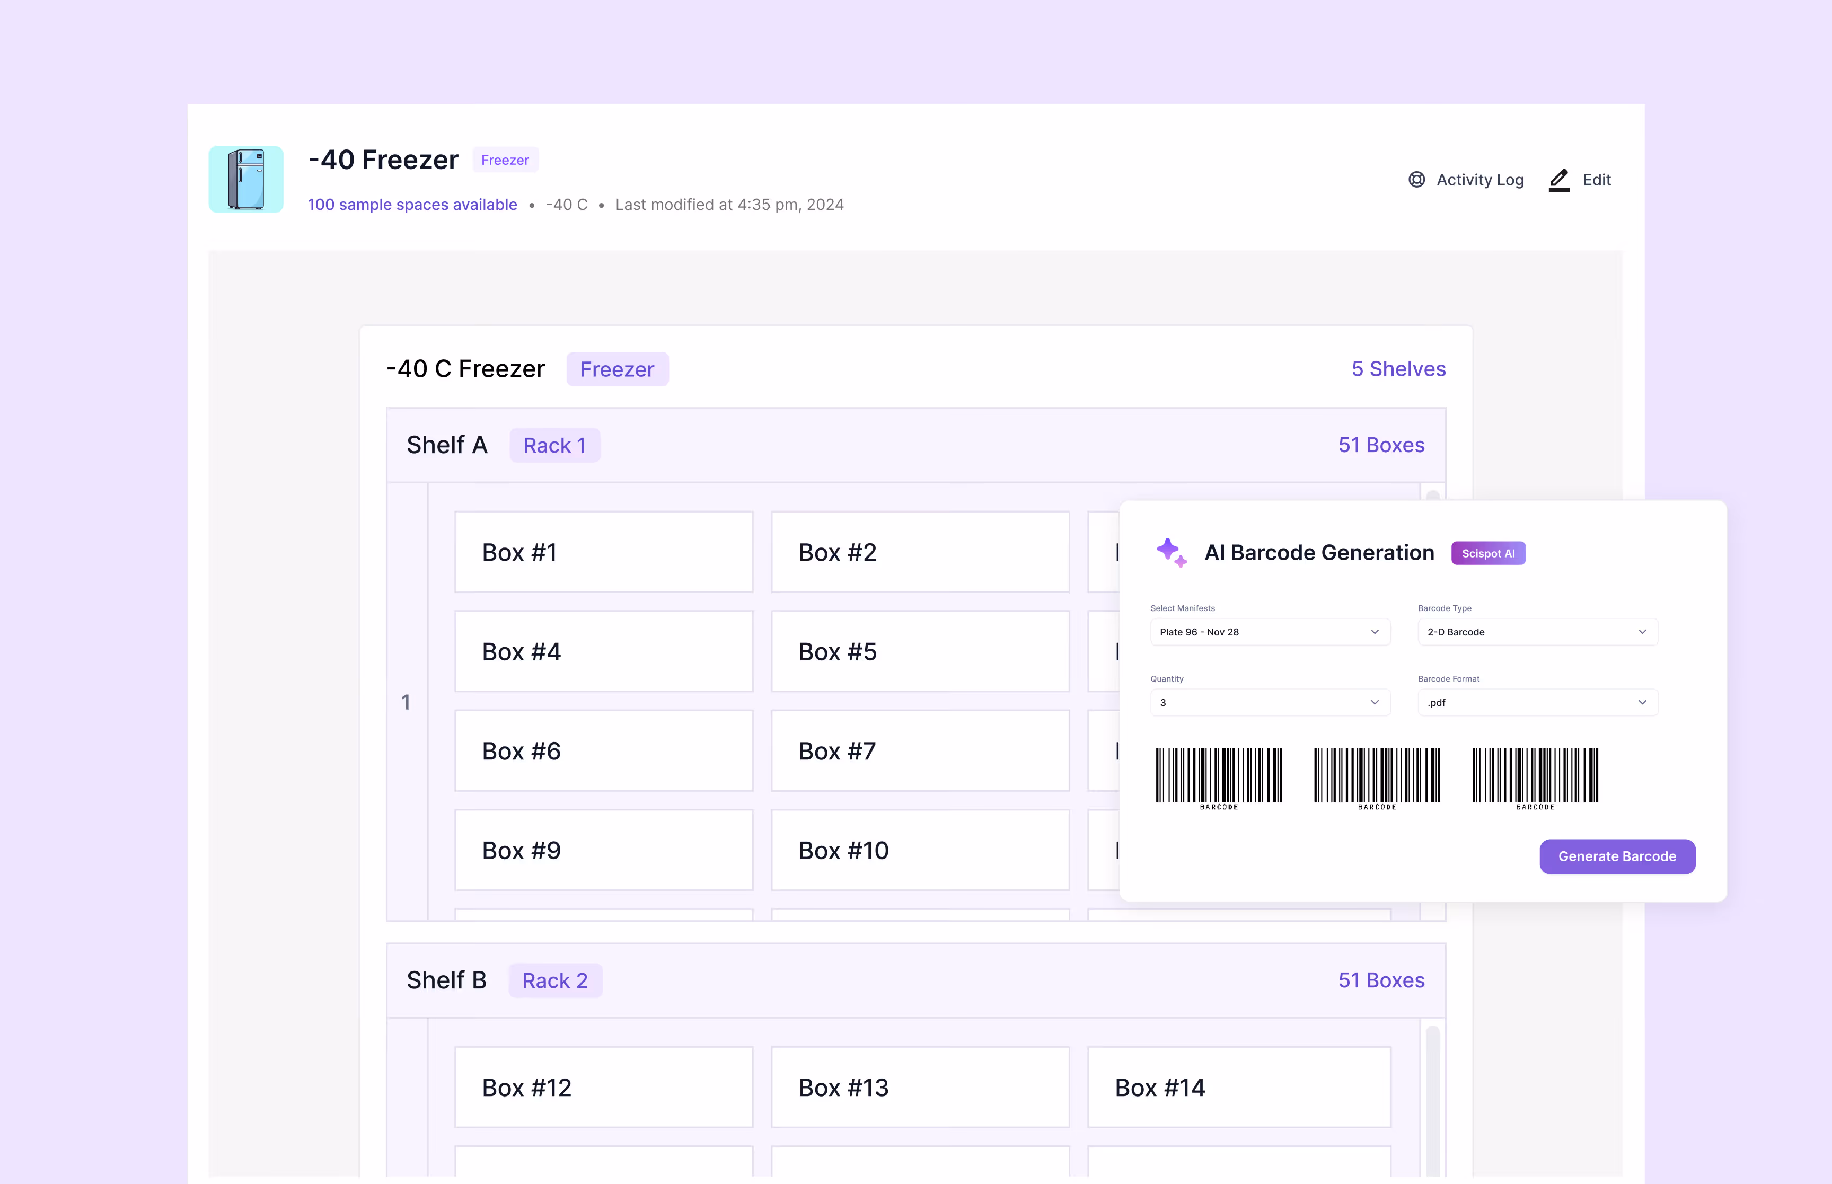
Task: Select the Rack 2 tag on Shelf B
Action: (555, 980)
